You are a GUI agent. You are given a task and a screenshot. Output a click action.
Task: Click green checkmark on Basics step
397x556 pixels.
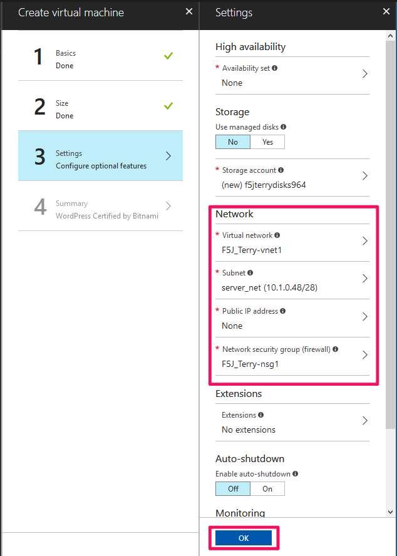168,56
